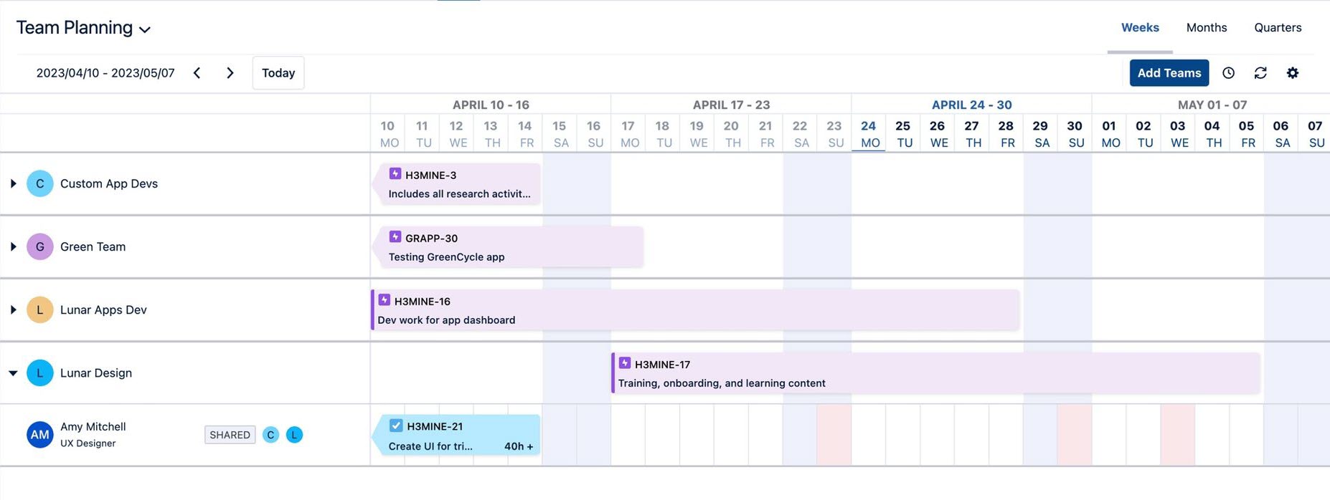
Task: Click Amy Mitchell's AM avatar
Action: pos(40,435)
